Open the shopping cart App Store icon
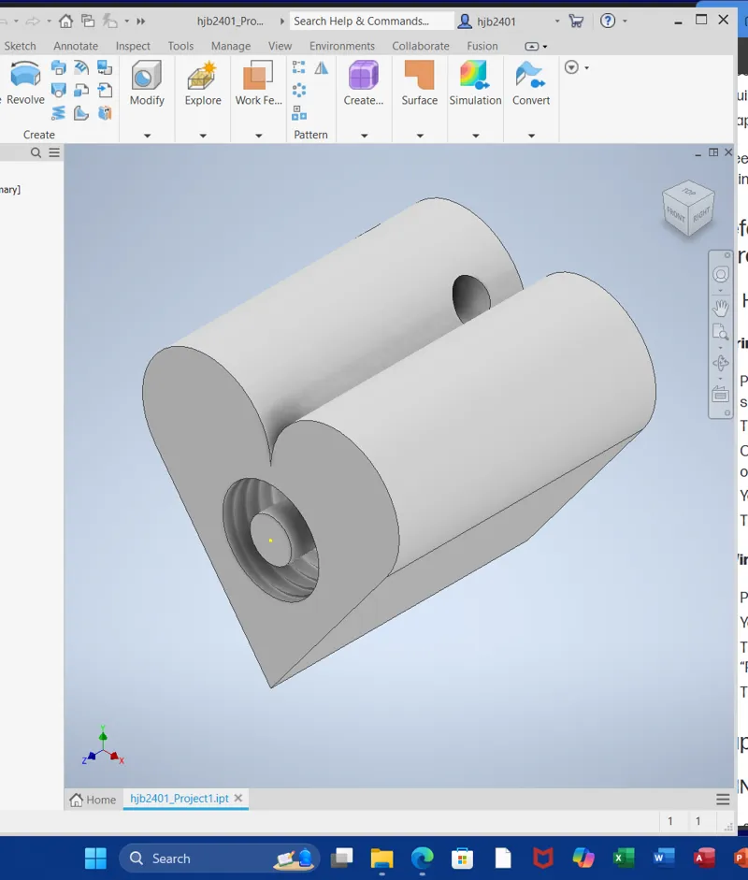The image size is (748, 880). 576,22
